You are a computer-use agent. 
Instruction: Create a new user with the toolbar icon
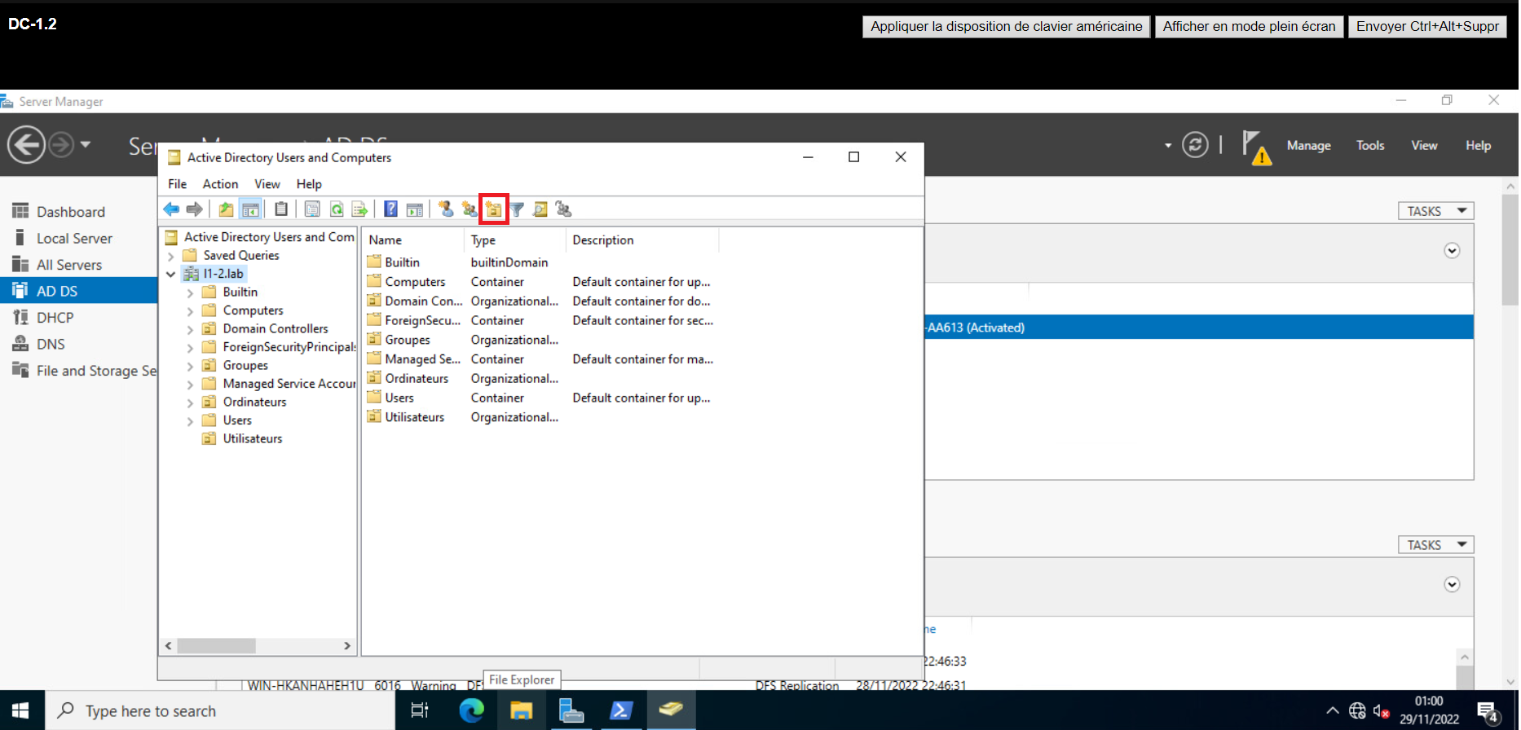click(446, 209)
